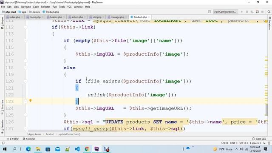Click Product in bottom breadcrumbs
Viewport: 272px width, 153px height.
(50, 134)
